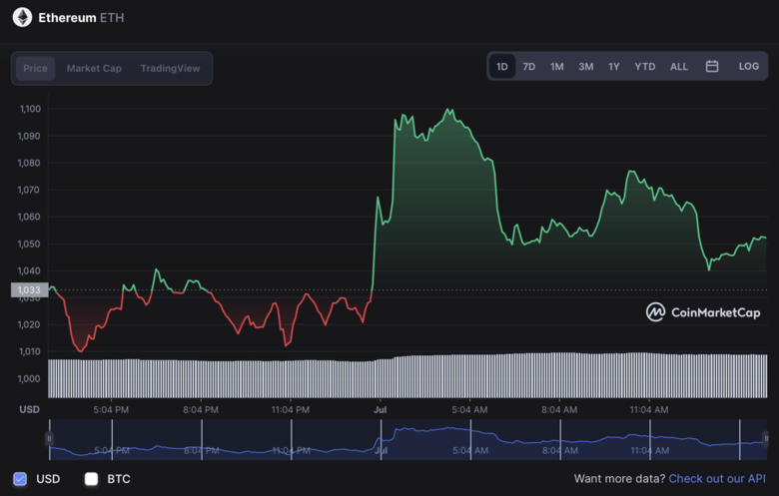
Task: Select the 3M time range
Action: pos(585,67)
